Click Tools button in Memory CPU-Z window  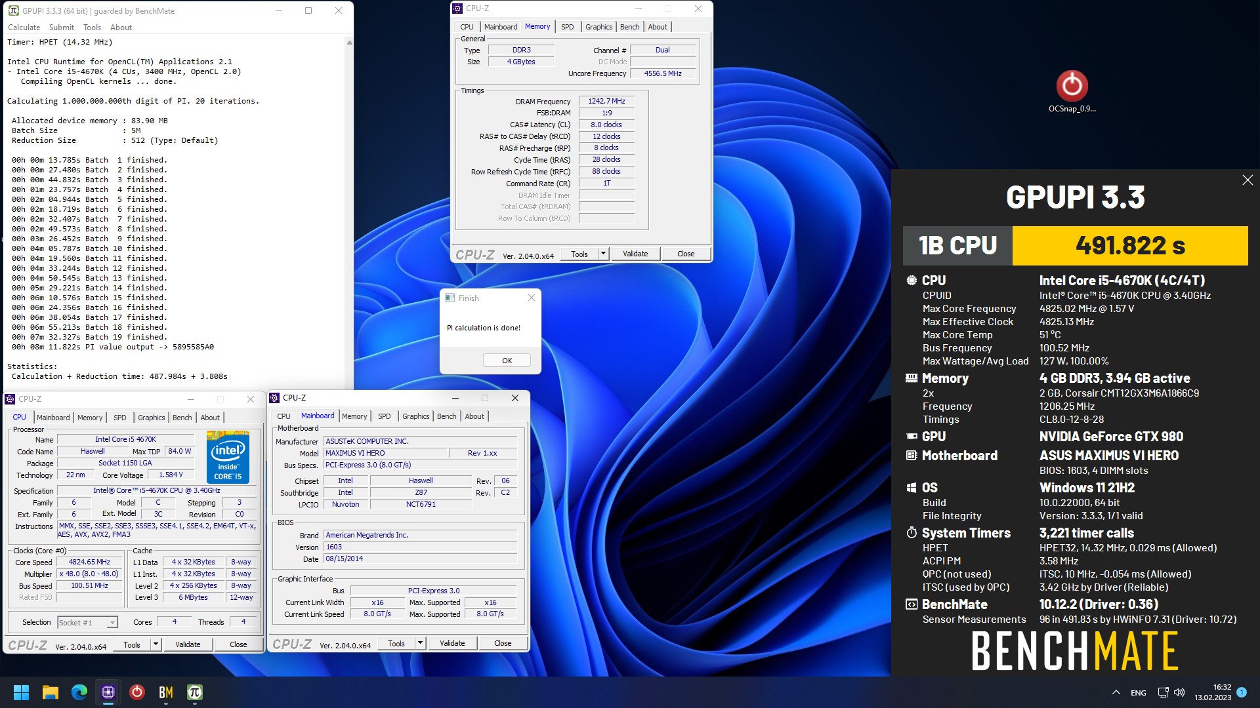579,254
